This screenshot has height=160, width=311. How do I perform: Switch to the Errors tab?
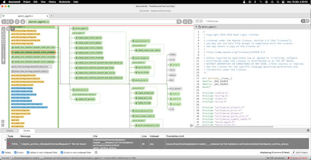(x=27, y=131)
